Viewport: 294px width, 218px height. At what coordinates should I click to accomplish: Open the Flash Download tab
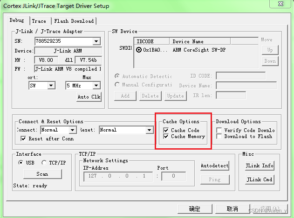(x=74, y=21)
